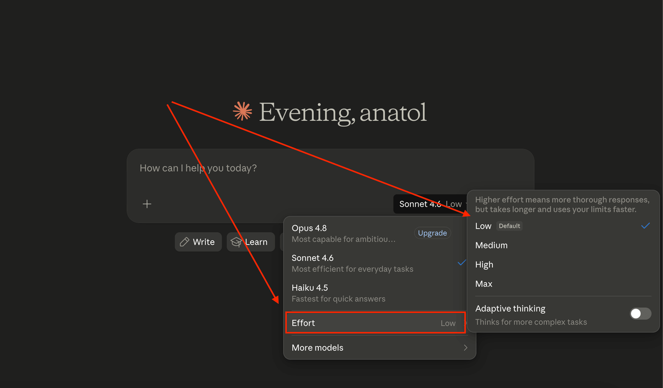Click the orange Claude starburst logo
663x388 pixels.
point(242,111)
